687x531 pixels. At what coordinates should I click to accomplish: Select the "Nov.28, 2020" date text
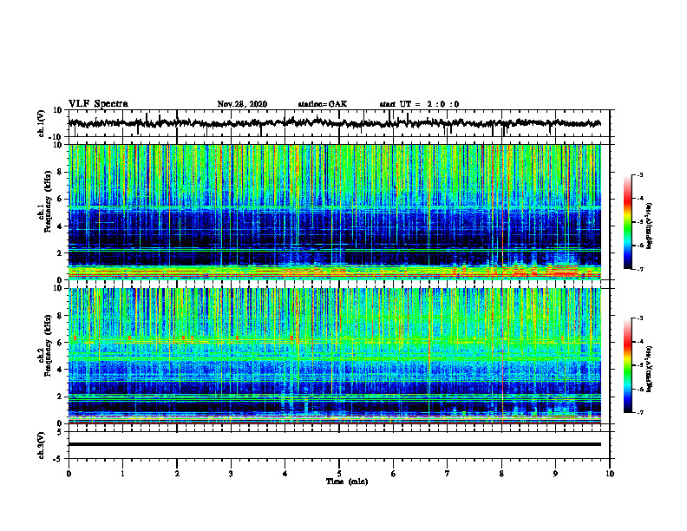click(x=242, y=104)
